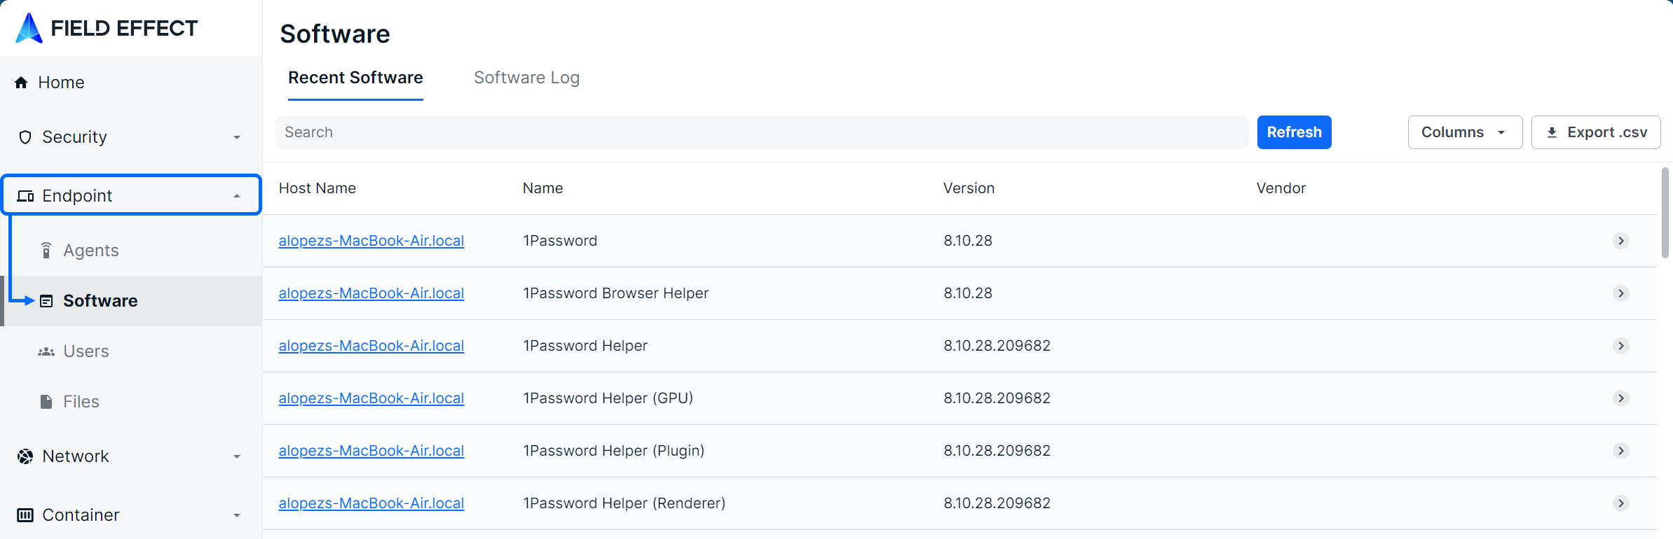Click the Agents sensor icon

click(46, 251)
